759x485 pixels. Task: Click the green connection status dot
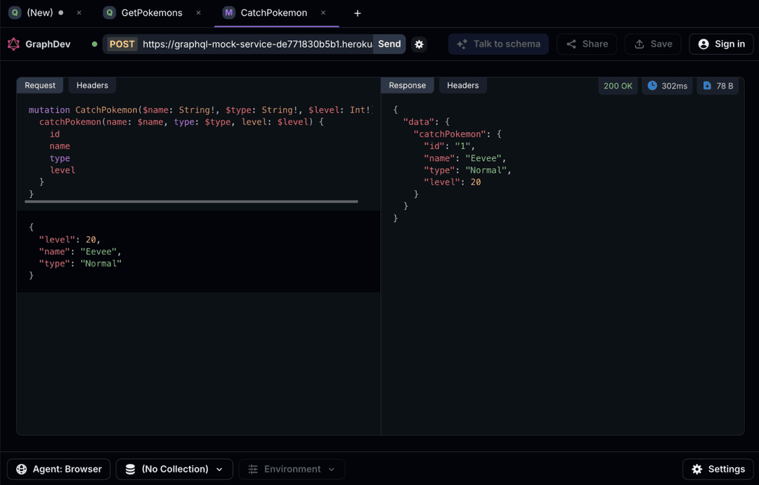click(x=94, y=44)
